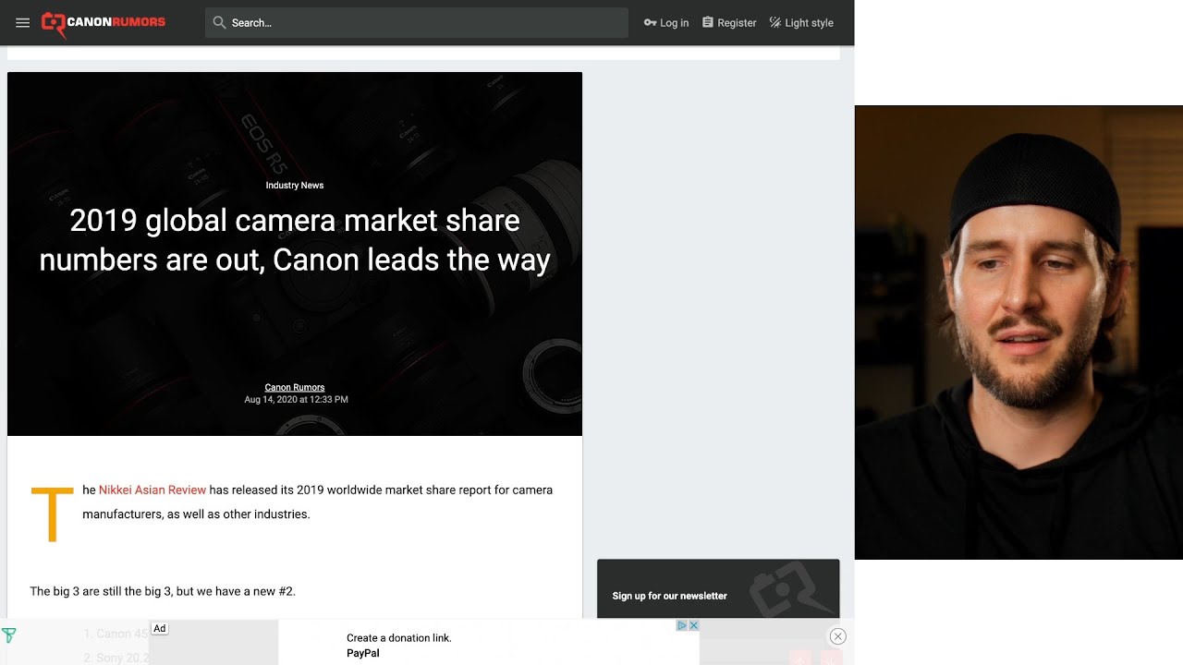
Task: Open the PayPal donation link ad
Action: 399,646
